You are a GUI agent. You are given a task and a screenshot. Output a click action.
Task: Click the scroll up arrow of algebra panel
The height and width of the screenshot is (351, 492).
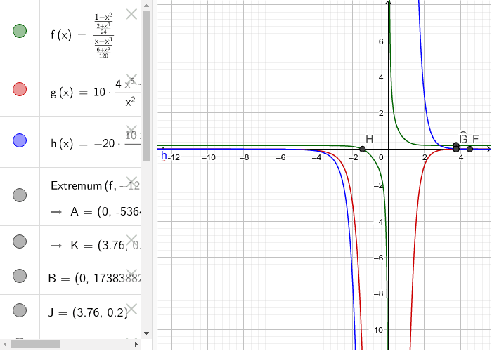tap(146, 5)
